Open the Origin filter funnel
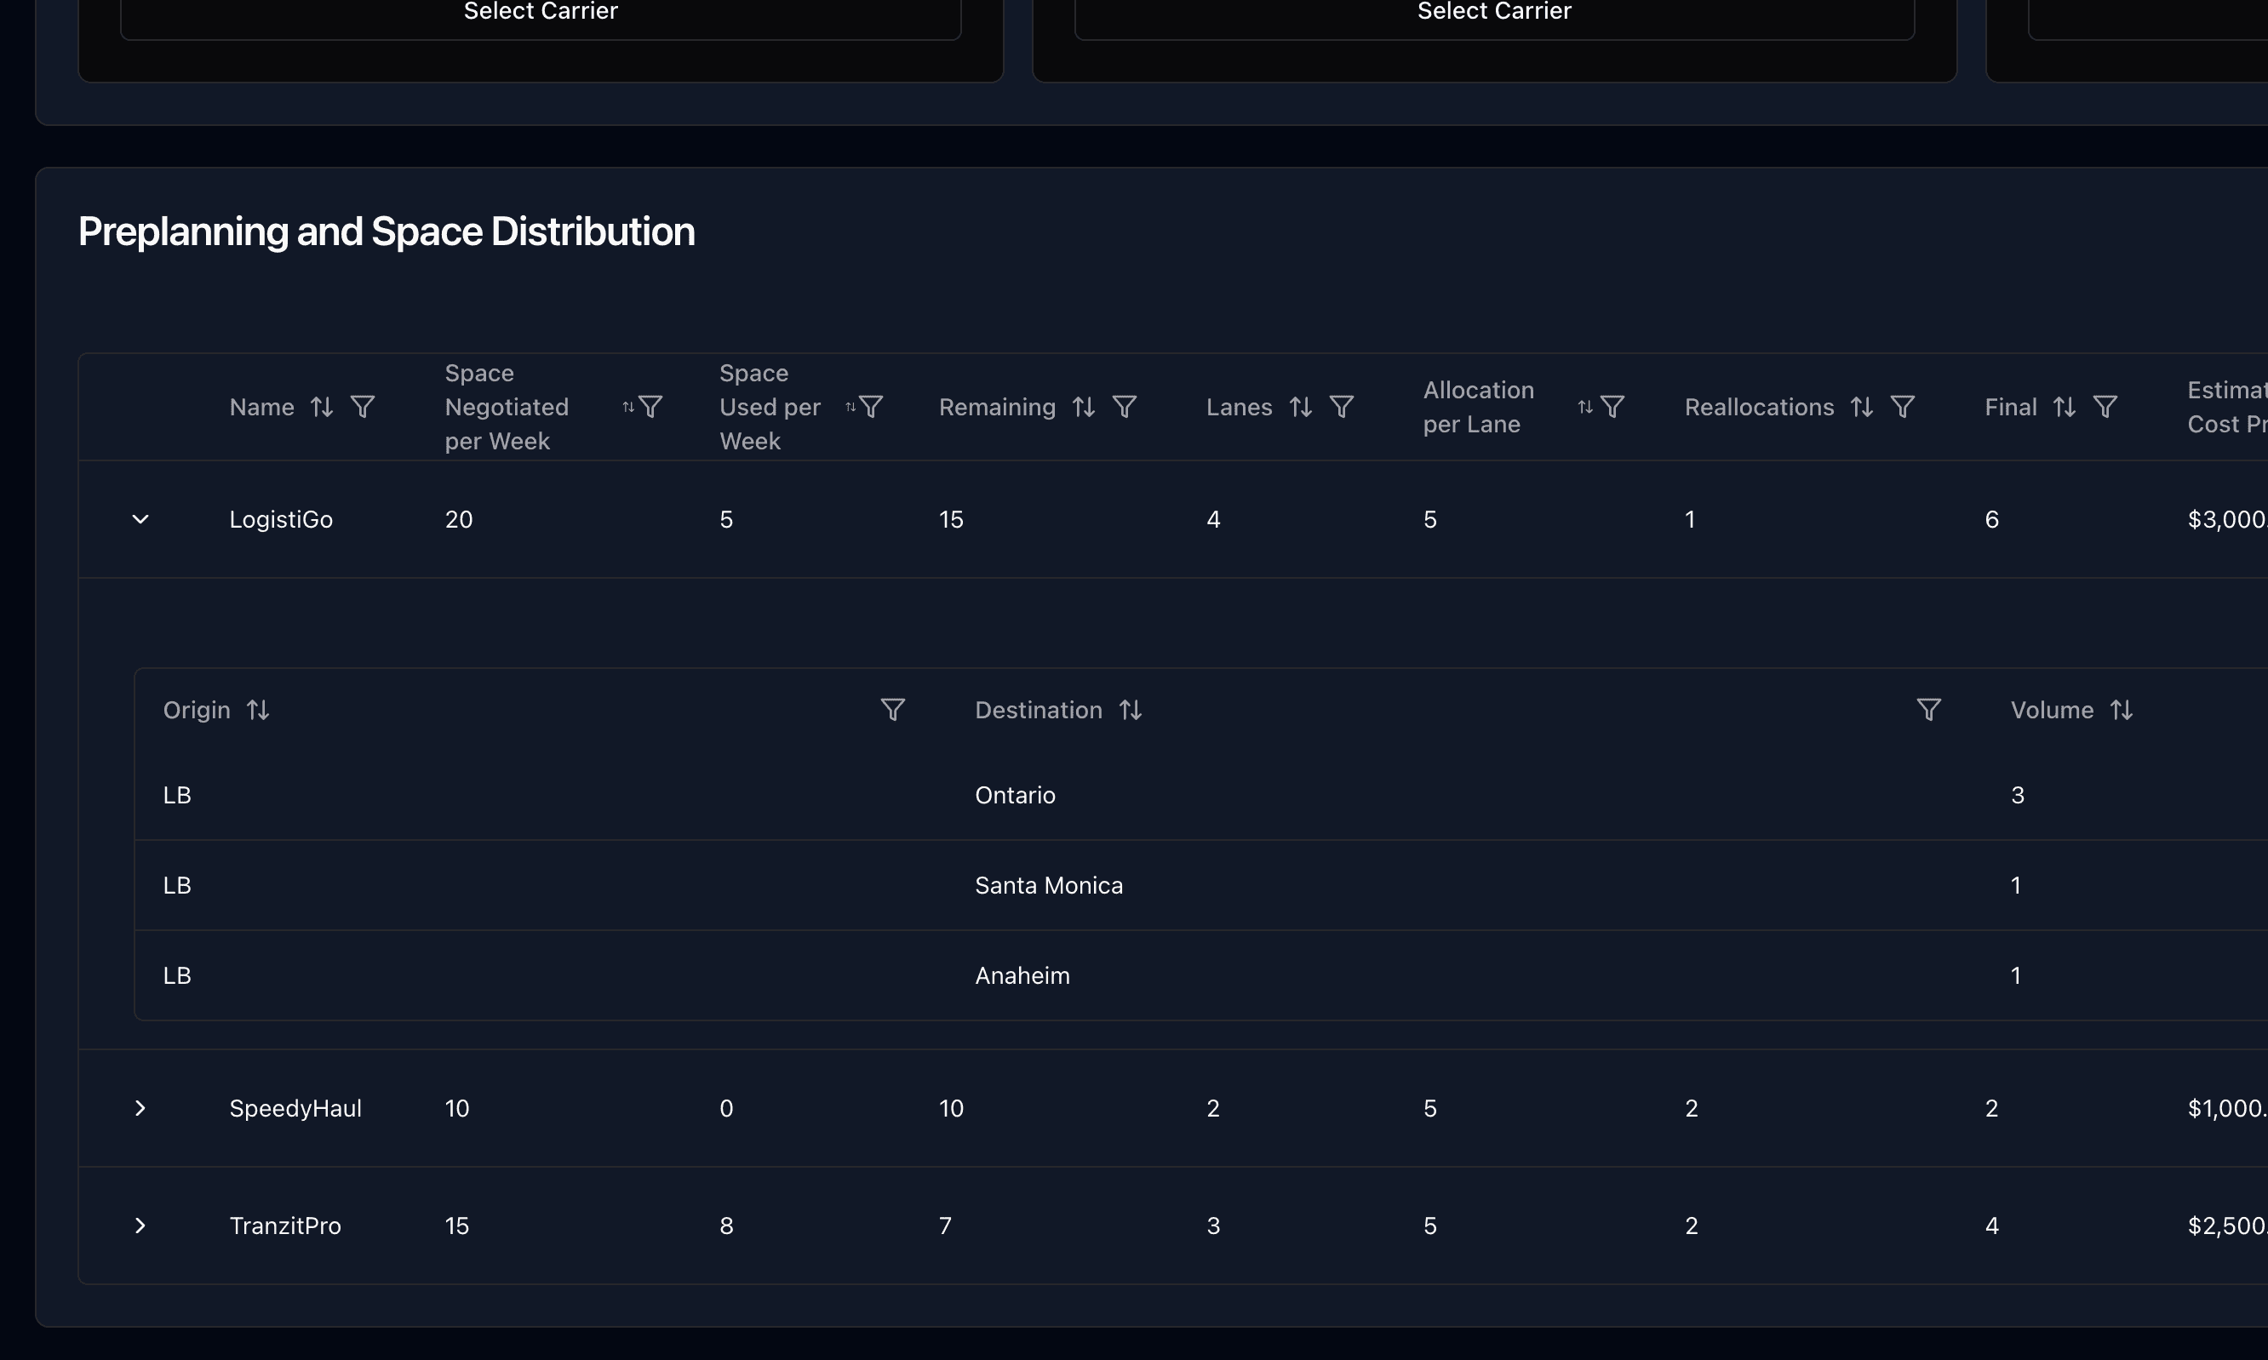The height and width of the screenshot is (1360, 2268). (x=893, y=709)
